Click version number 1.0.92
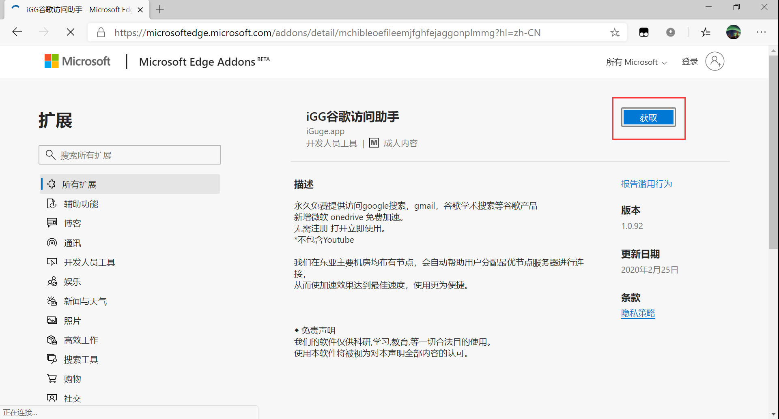 632,226
